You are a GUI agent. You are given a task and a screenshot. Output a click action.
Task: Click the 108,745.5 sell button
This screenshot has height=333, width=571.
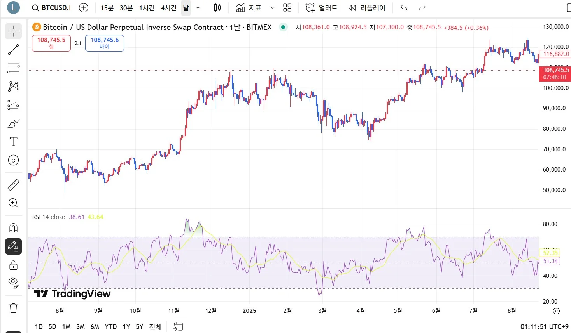coord(51,43)
